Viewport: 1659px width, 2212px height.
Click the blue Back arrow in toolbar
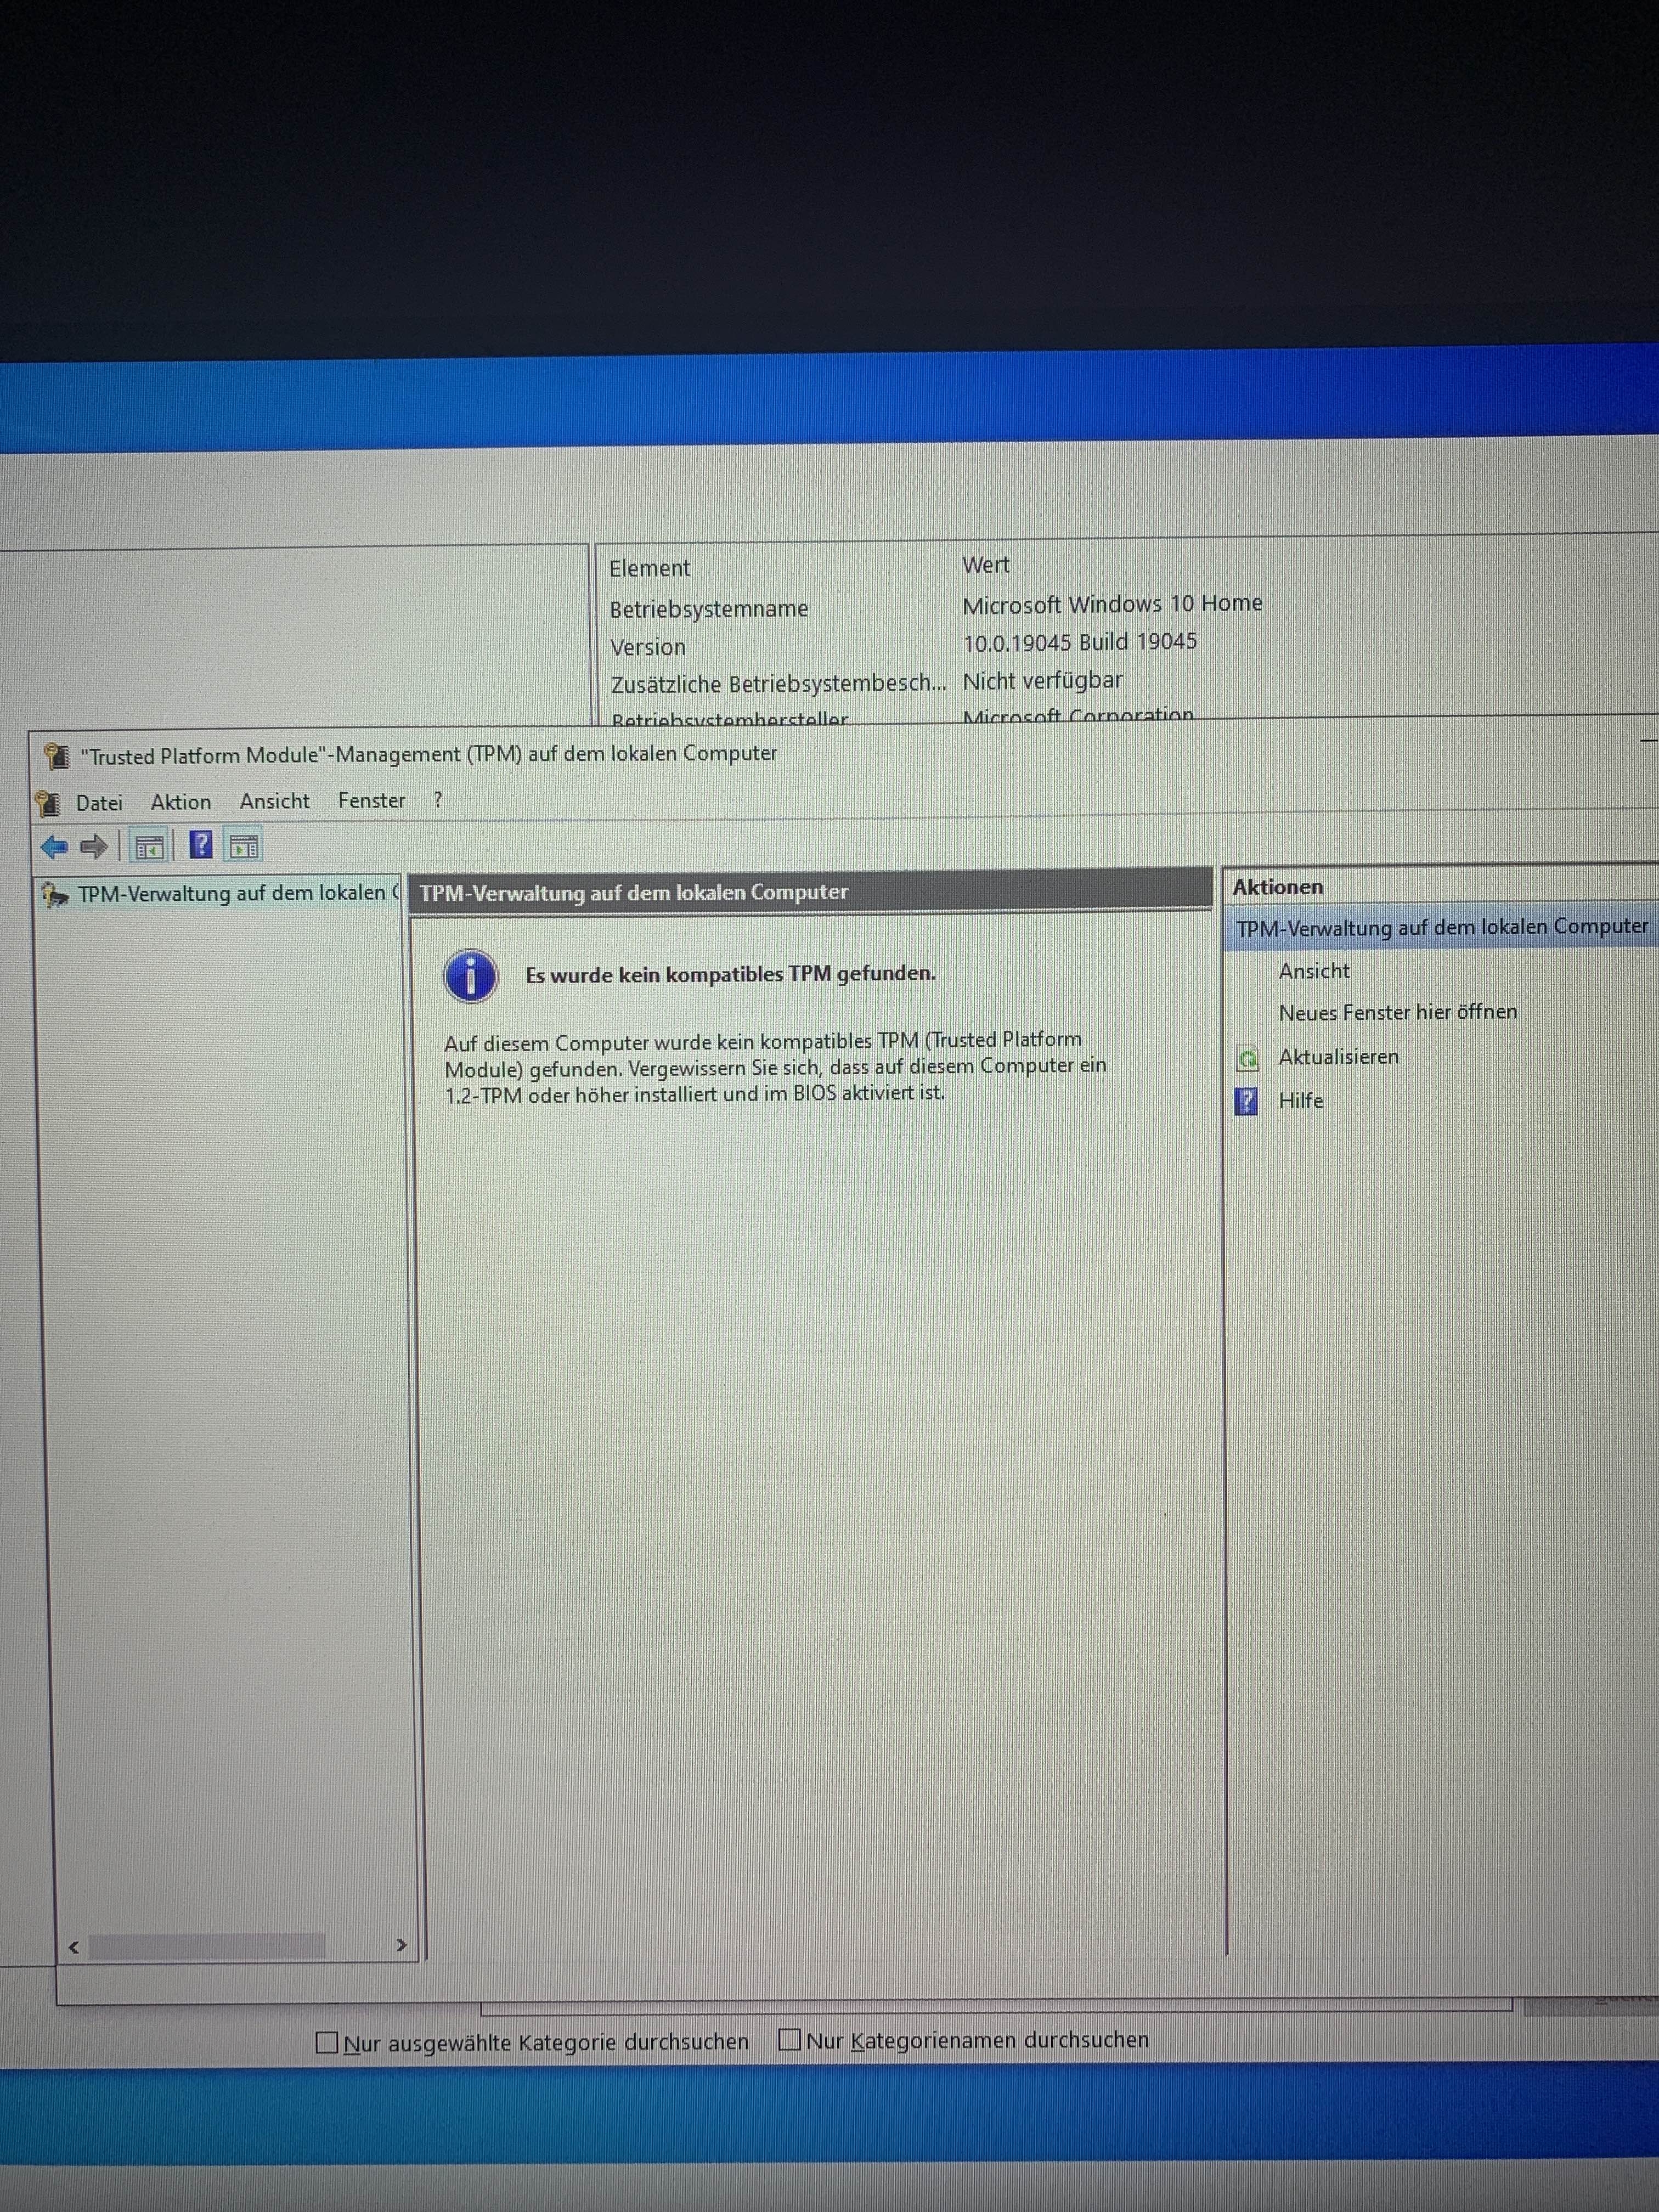54,847
